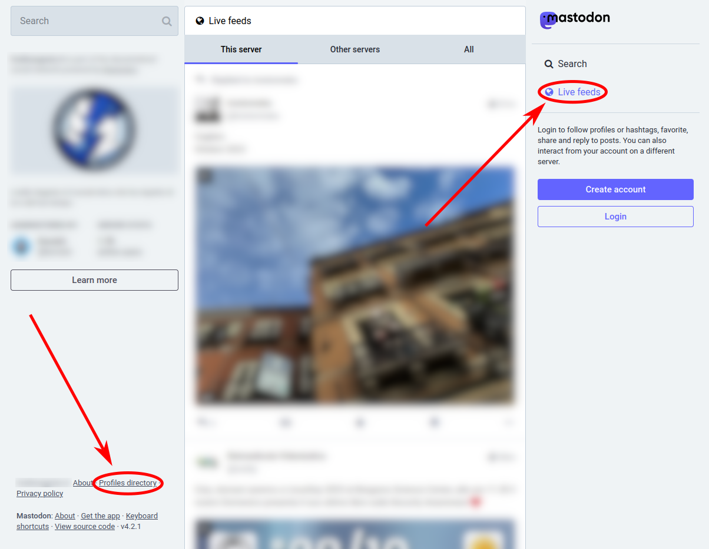Screen dimensions: 709x549
Task: Open the View source code link
Action: click(x=85, y=527)
